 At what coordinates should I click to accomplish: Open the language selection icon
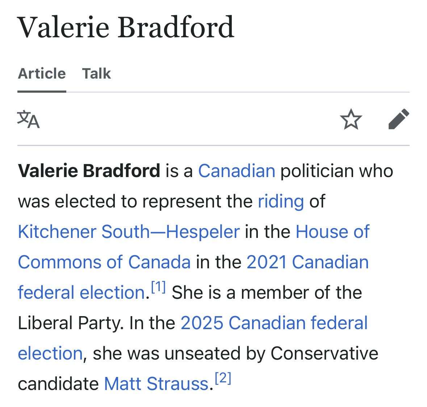point(28,119)
